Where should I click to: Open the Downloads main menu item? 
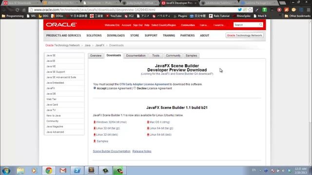116,35
